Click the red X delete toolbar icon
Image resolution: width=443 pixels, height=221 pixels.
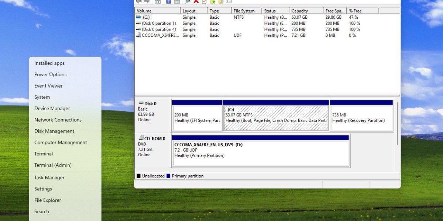[x=196, y=1]
